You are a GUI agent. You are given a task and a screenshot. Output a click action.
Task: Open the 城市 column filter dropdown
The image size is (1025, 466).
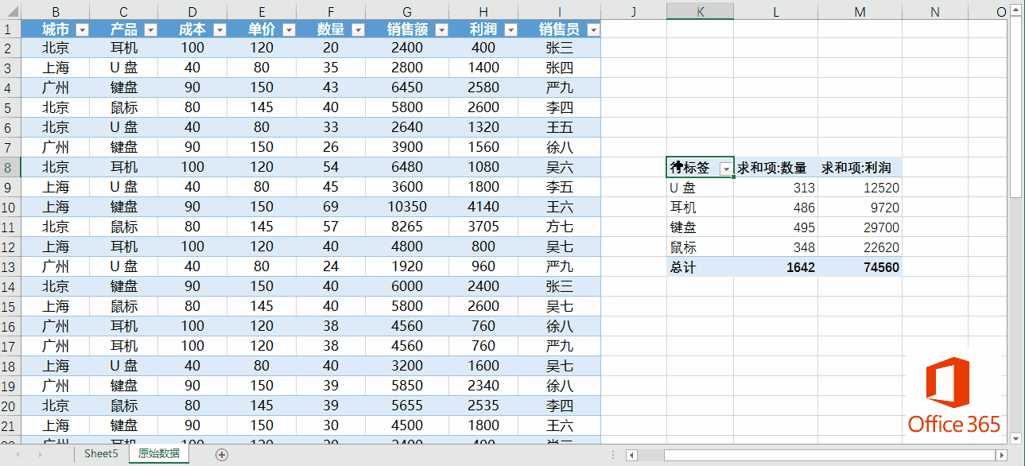coord(81,29)
